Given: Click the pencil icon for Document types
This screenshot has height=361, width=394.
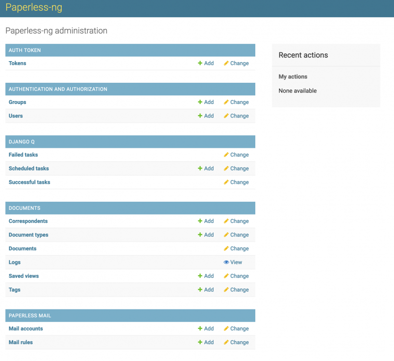Looking at the screenshot, I should [226, 235].
